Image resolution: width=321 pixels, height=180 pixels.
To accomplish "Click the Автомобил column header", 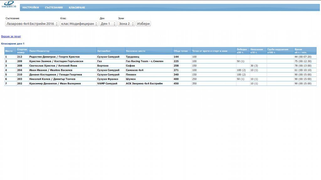I will [111, 51].
